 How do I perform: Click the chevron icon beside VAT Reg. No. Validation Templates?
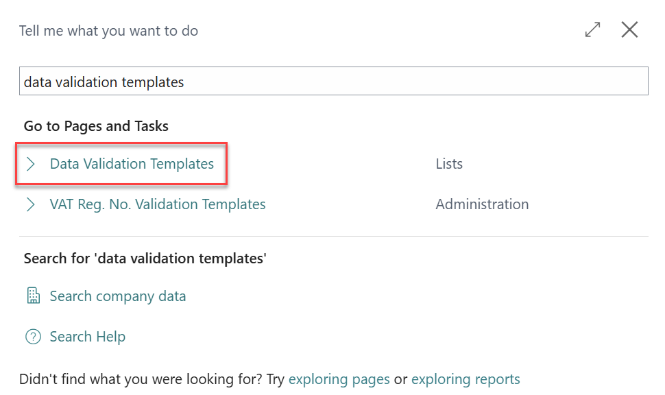pos(30,204)
